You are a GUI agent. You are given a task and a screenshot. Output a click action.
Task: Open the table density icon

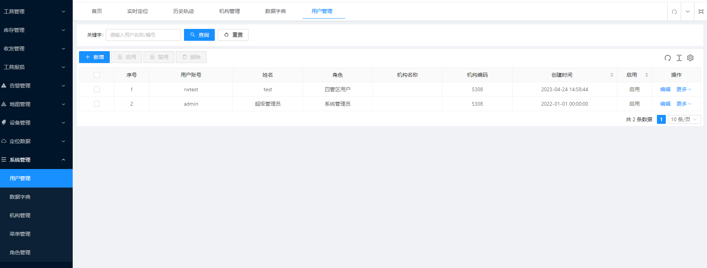coord(679,58)
